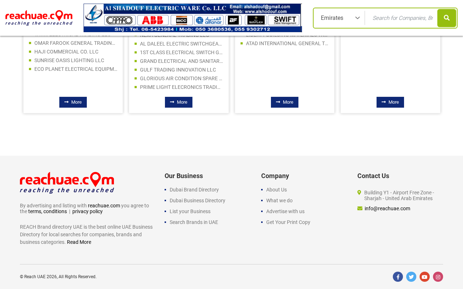Open OMAR FAROOK GENERAL TRADING listing
The width and height of the screenshot is (463, 289).
75,43
